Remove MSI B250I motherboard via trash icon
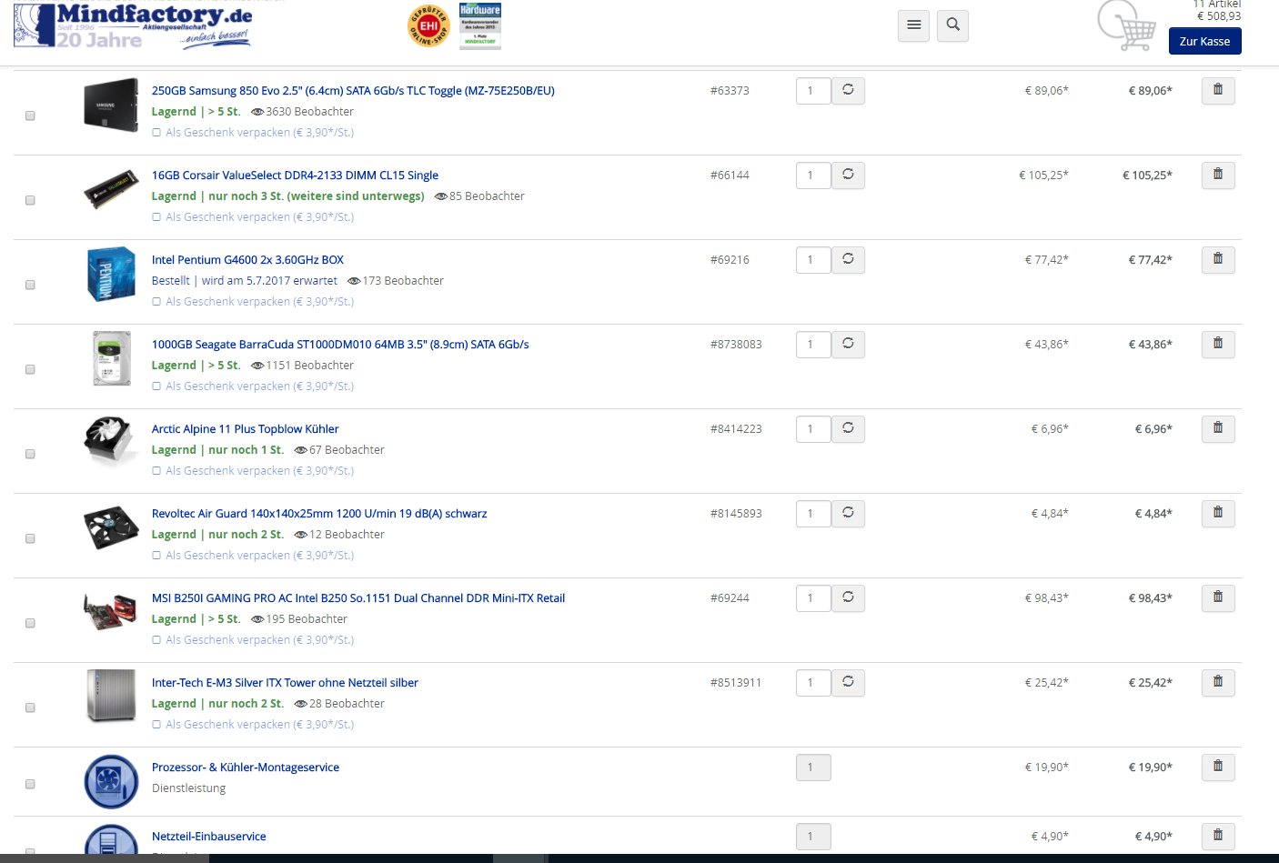 1218,597
